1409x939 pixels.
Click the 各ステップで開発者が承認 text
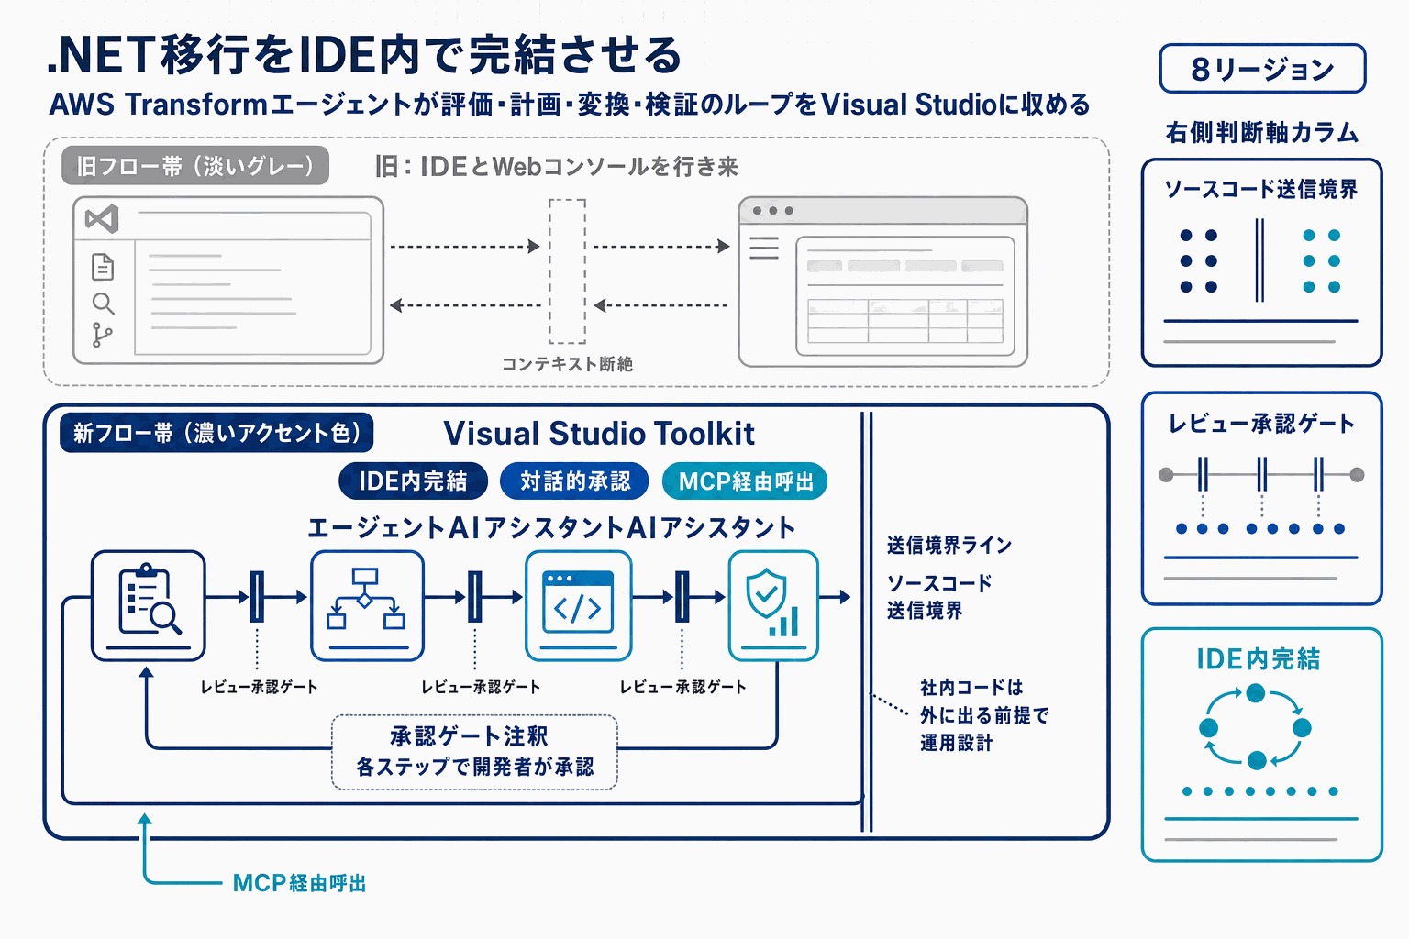(x=474, y=767)
